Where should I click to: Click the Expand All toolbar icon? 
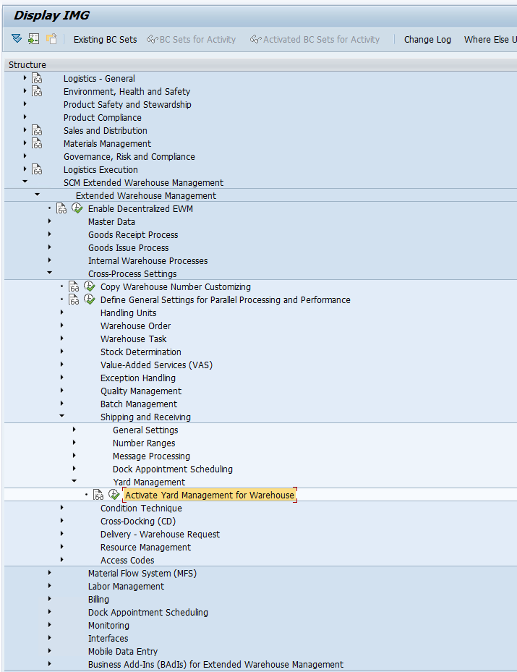[x=17, y=39]
